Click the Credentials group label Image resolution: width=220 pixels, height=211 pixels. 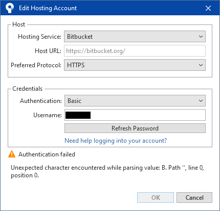pos(27,89)
